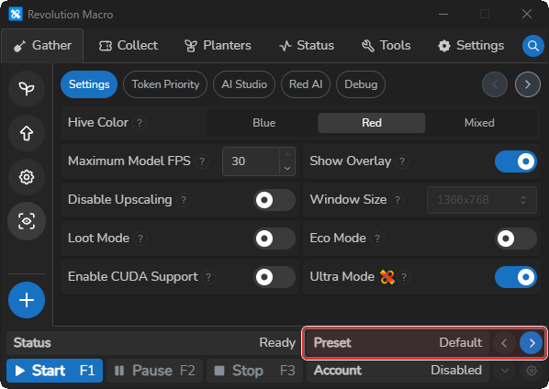Increase Maximum Model FPS with up arrow
The height and width of the screenshot is (389, 549).
287,155
